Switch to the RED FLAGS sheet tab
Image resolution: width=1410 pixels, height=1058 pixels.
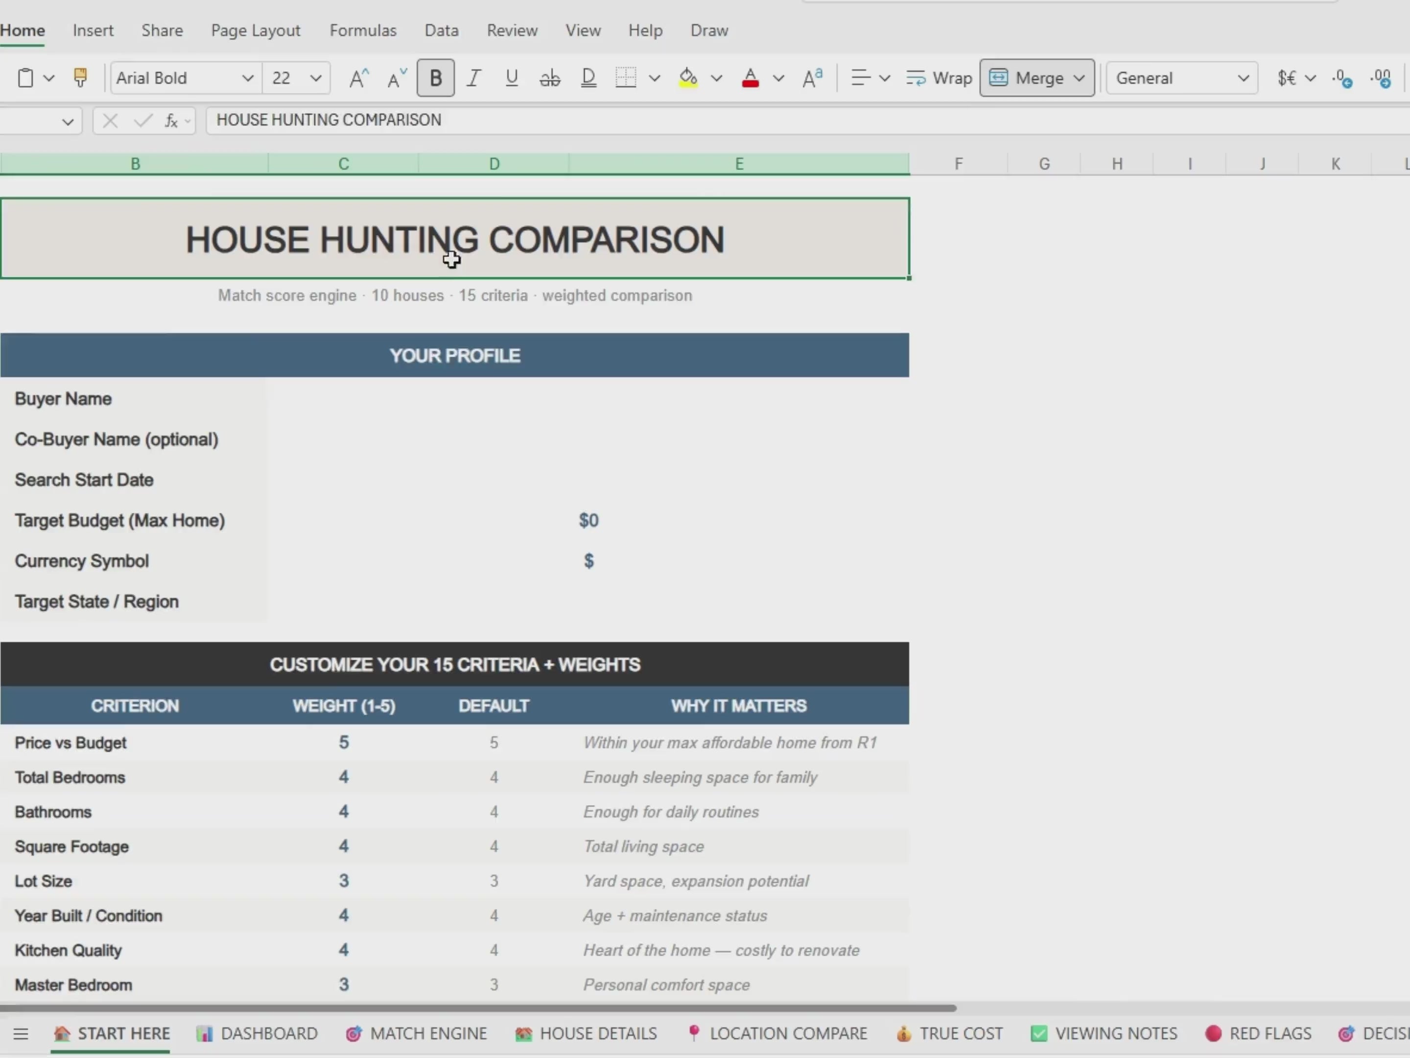[x=1259, y=1034]
